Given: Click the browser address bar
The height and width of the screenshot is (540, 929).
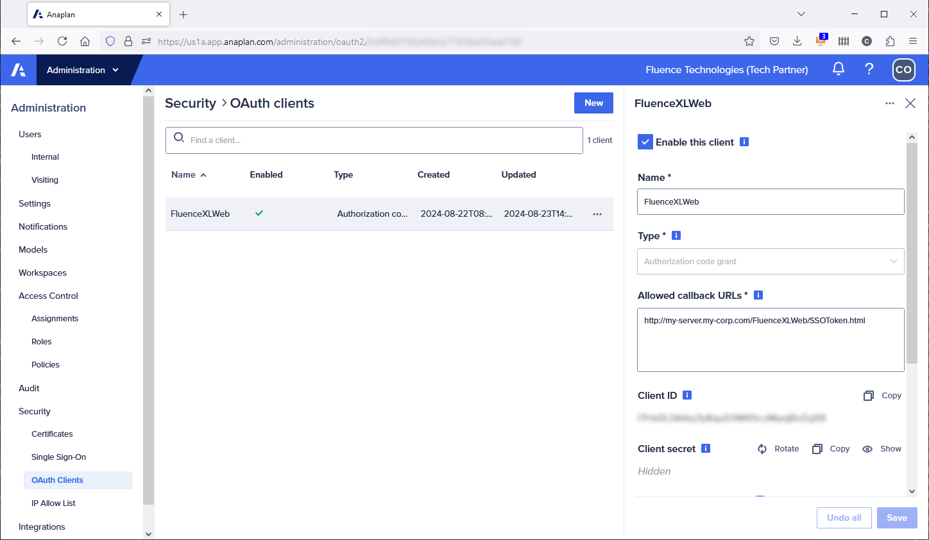Looking at the screenshot, I should (430, 41).
